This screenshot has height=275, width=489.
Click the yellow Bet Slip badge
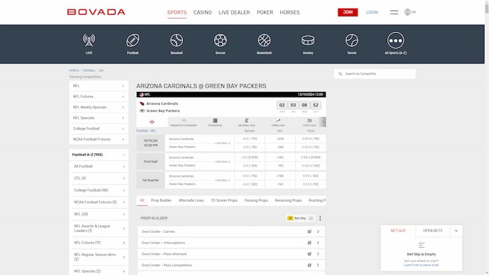[290, 218]
